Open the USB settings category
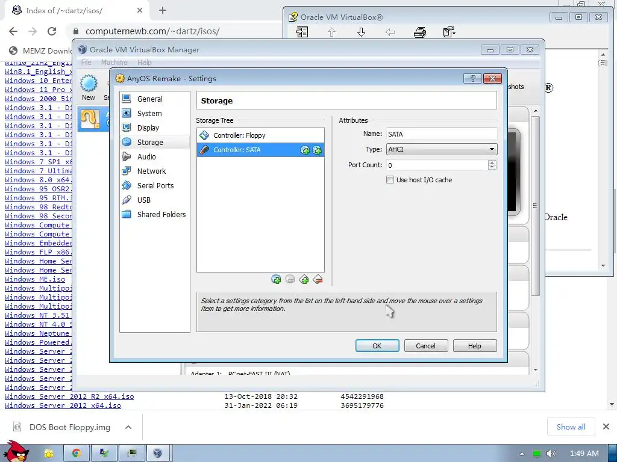Image resolution: width=617 pixels, height=462 pixels. tap(154, 200)
